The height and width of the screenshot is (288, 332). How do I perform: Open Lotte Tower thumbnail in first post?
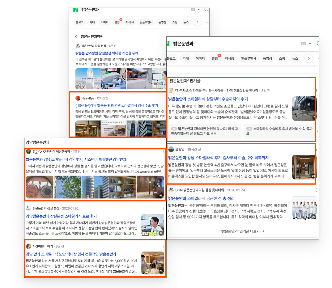(x=88, y=78)
